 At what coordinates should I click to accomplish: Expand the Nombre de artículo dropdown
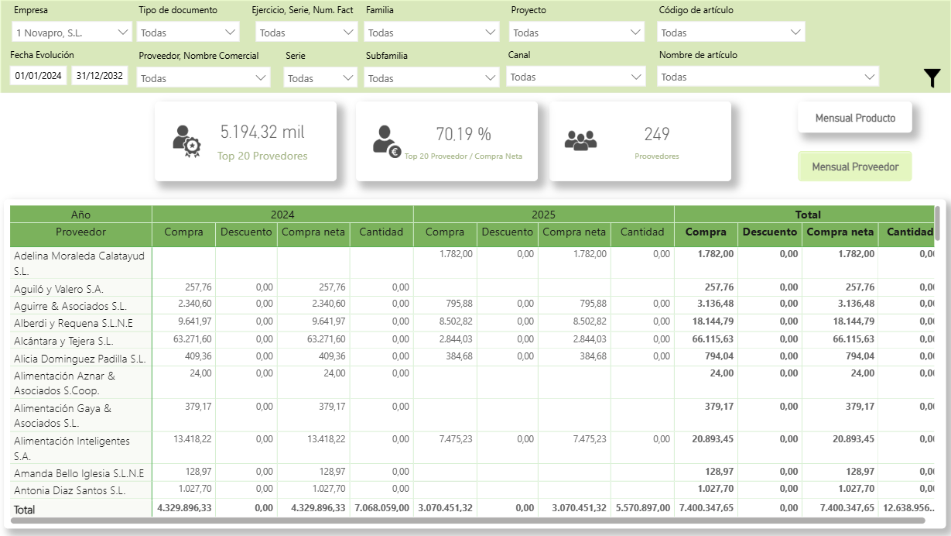(x=768, y=77)
